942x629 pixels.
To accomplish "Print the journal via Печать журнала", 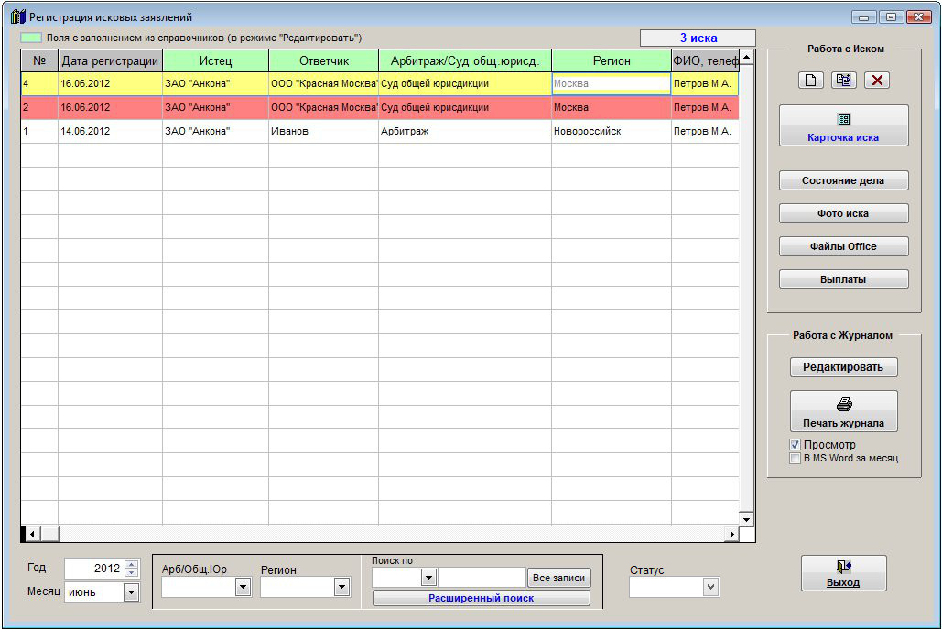I will tap(843, 411).
